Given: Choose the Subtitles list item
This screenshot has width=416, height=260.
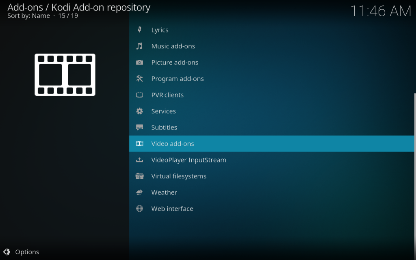Looking at the screenshot, I should (x=164, y=128).
